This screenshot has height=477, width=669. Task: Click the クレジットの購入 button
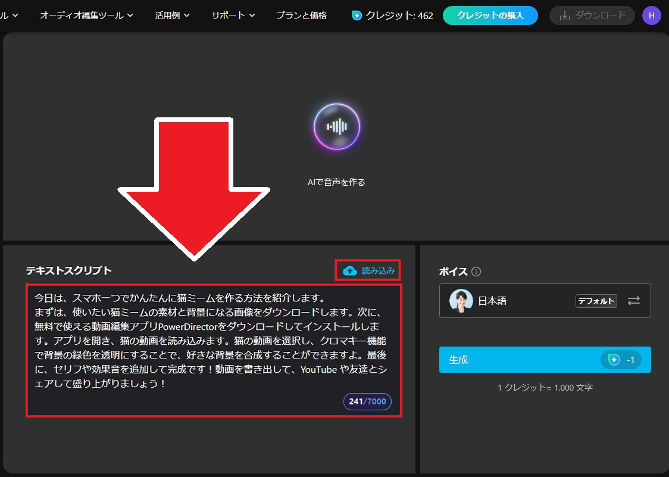(490, 15)
